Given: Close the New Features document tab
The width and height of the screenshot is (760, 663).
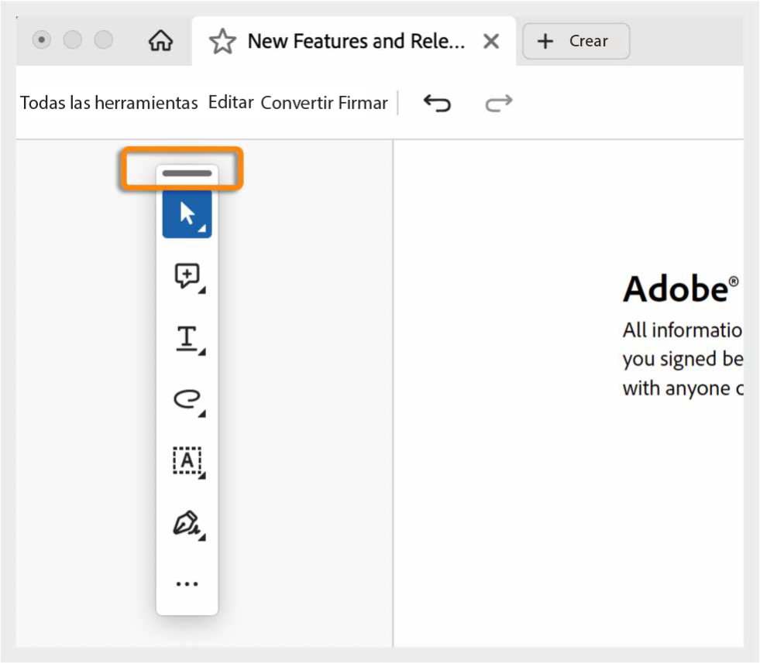Looking at the screenshot, I should [x=491, y=42].
